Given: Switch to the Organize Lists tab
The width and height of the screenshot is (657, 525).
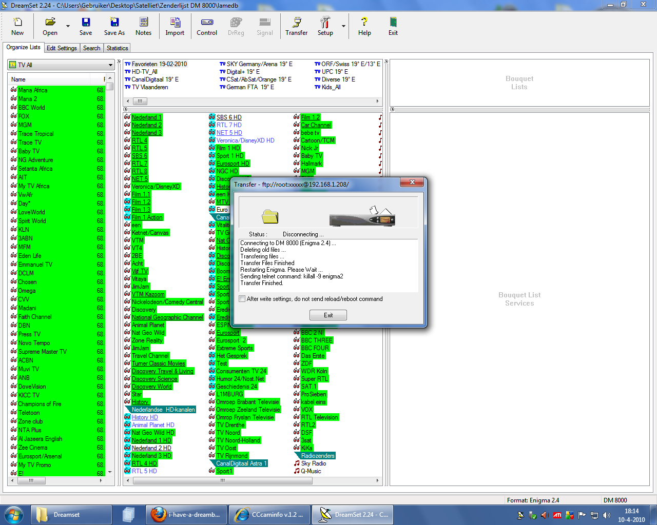Looking at the screenshot, I should [x=23, y=47].
